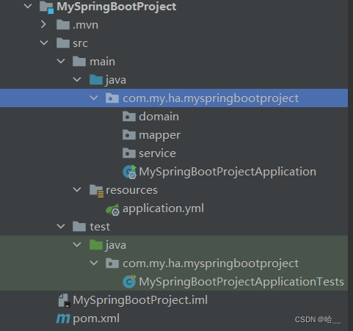Collapse the src folder

click(x=44, y=43)
